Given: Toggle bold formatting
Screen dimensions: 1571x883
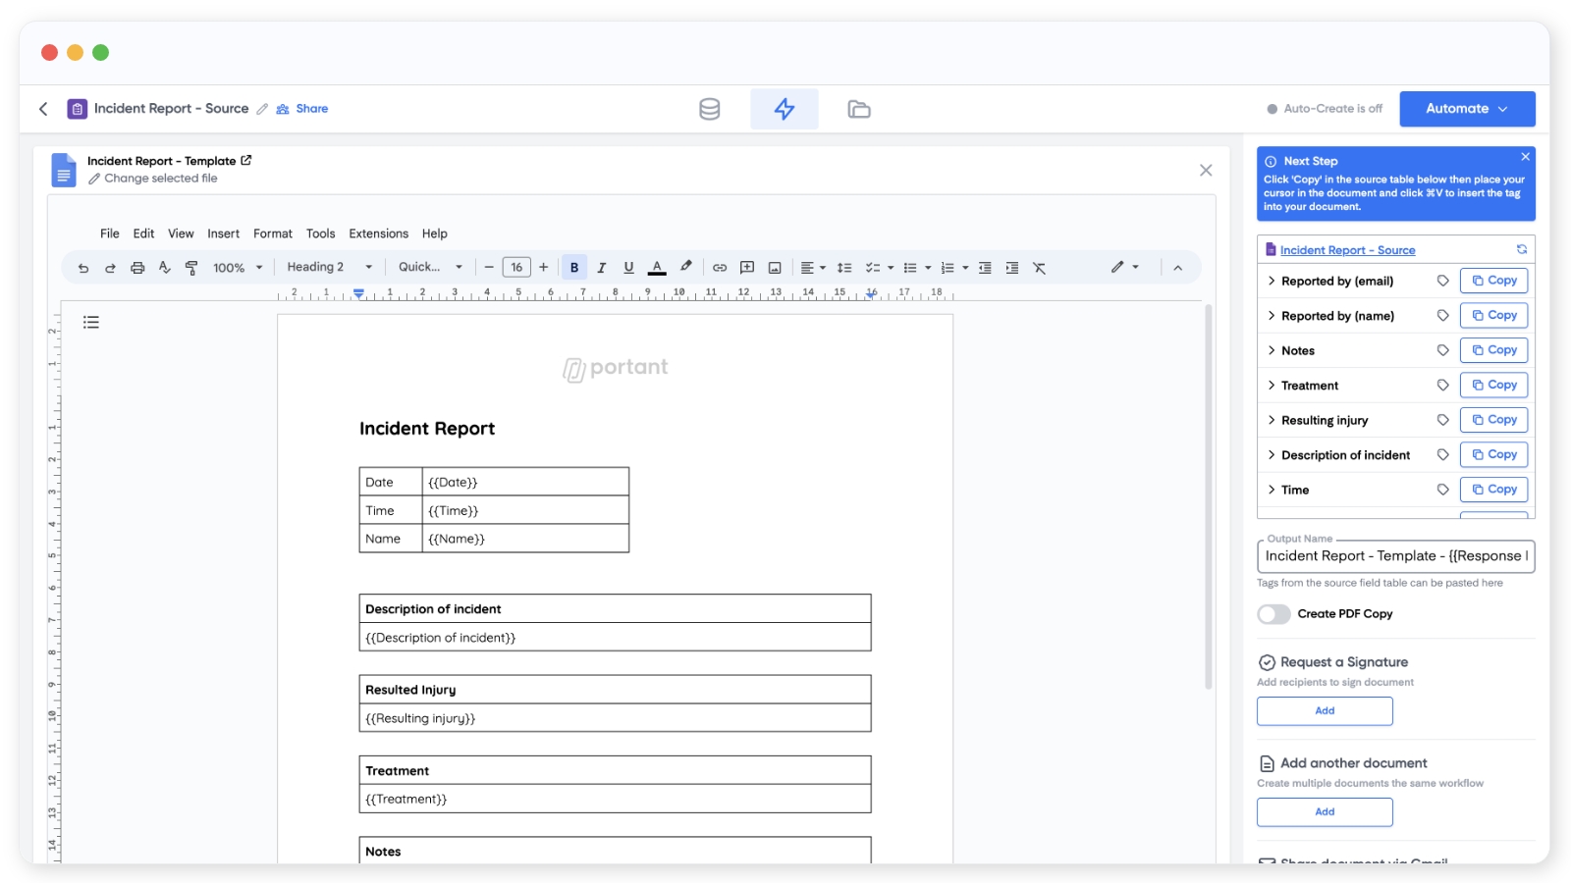Looking at the screenshot, I should tap(574, 268).
